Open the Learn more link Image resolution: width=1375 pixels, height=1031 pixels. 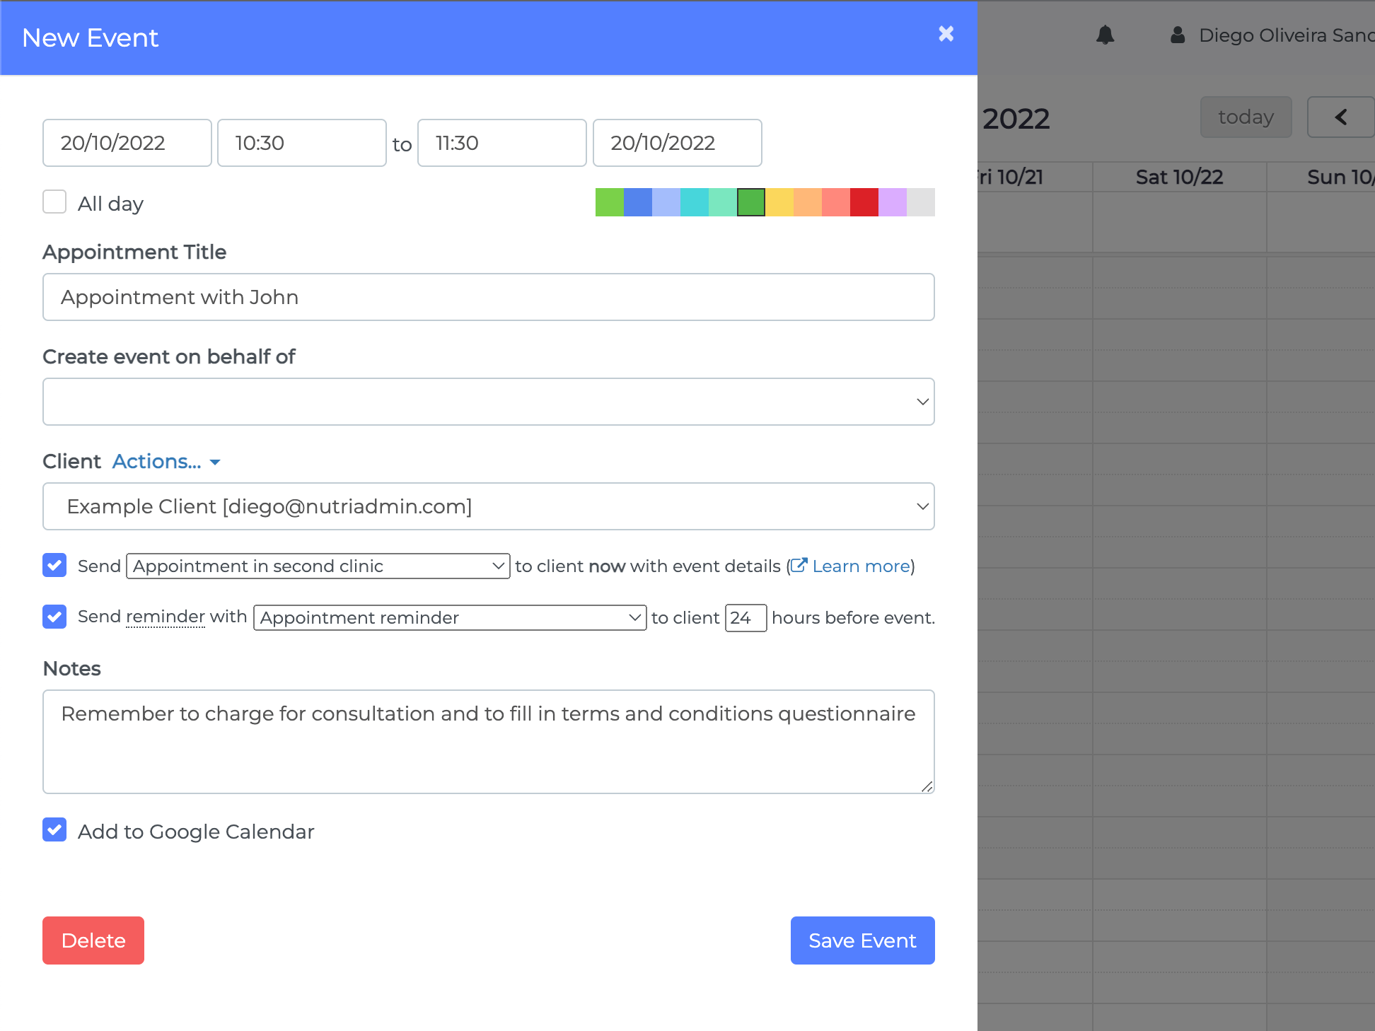point(861,566)
